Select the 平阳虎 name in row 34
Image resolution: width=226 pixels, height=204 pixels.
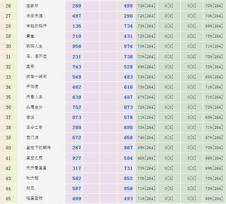click(x=32, y=87)
